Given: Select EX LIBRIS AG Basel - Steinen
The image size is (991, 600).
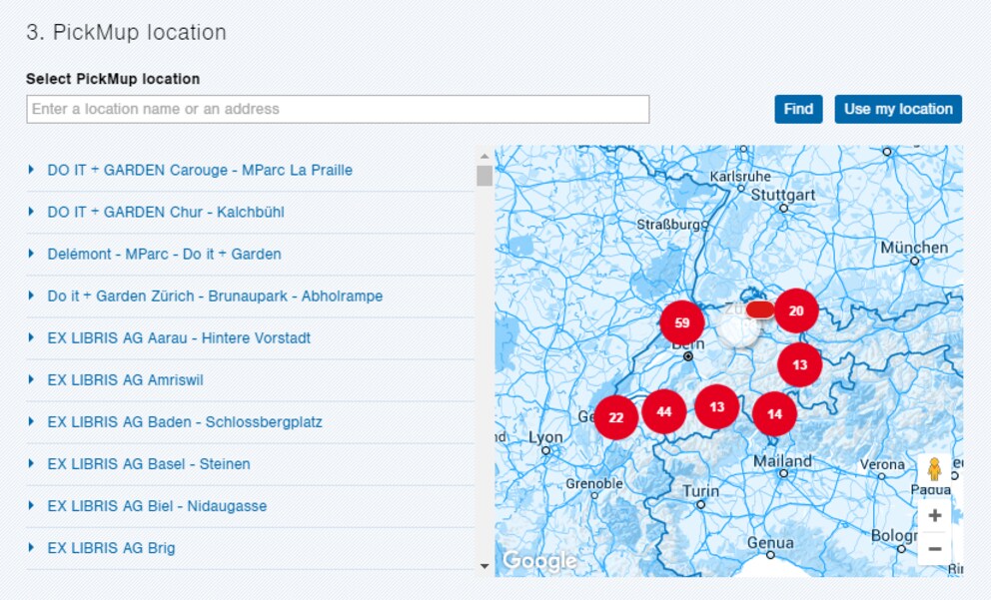Looking at the screenshot, I should 149,464.
